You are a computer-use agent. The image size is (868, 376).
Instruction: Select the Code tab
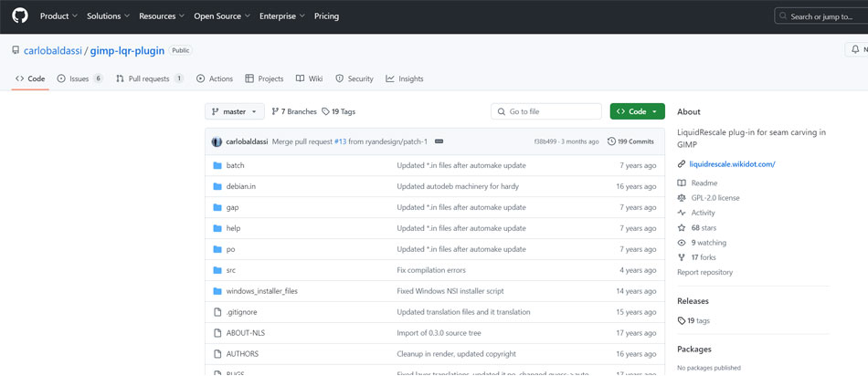(x=30, y=78)
